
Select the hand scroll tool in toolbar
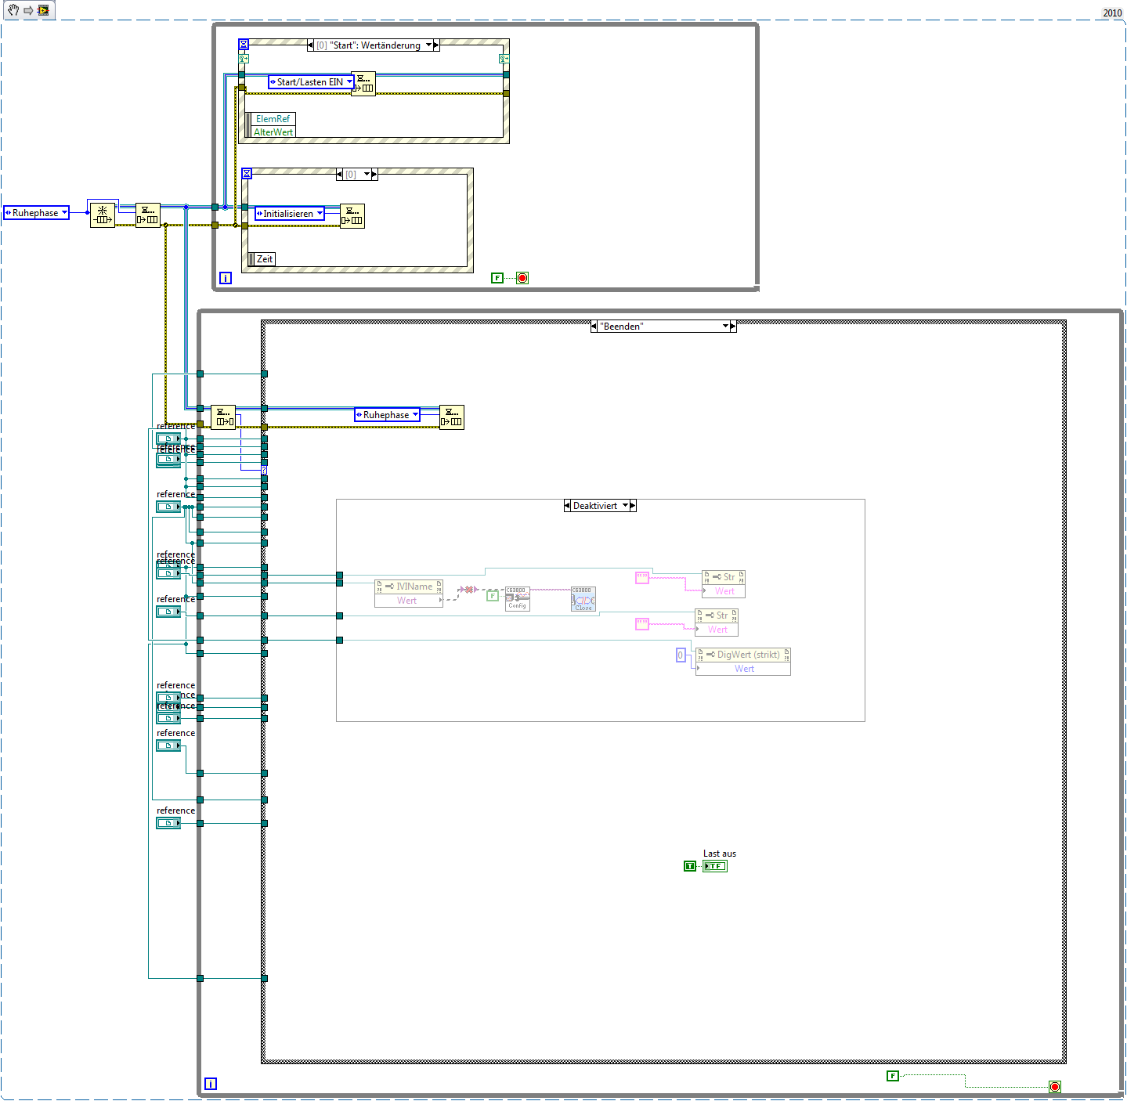(13, 10)
